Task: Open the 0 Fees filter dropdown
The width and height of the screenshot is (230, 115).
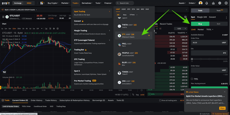Action: (x=134, y=15)
